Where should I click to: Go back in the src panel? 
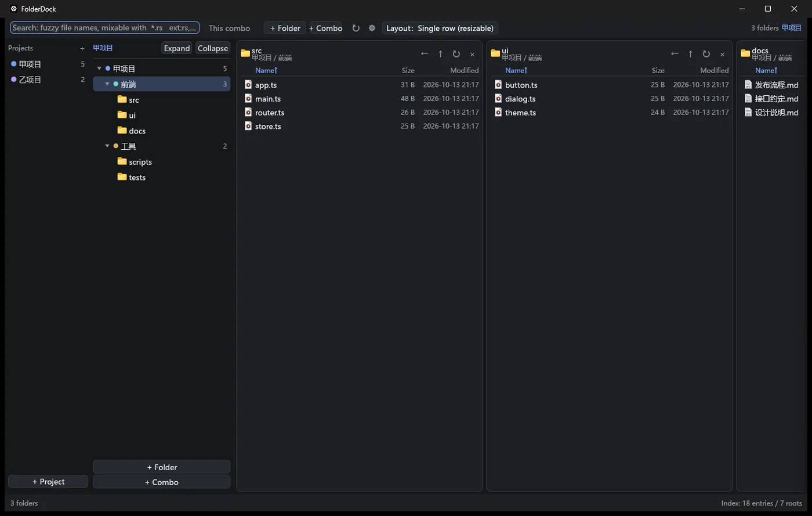(425, 54)
